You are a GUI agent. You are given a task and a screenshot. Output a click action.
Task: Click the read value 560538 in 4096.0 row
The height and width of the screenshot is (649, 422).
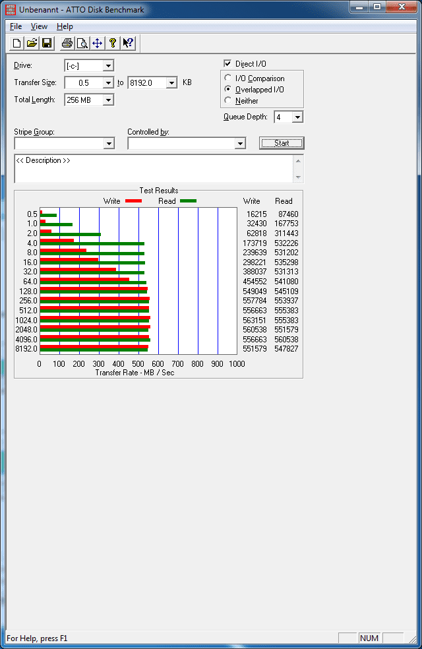[x=286, y=340]
